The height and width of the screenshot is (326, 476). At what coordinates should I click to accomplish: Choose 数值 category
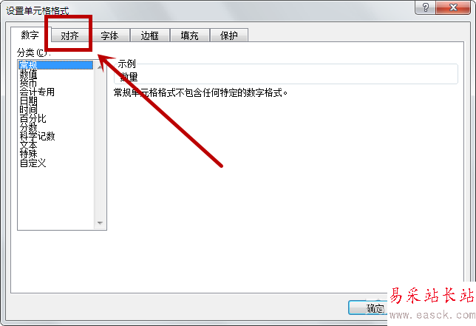tap(28, 74)
